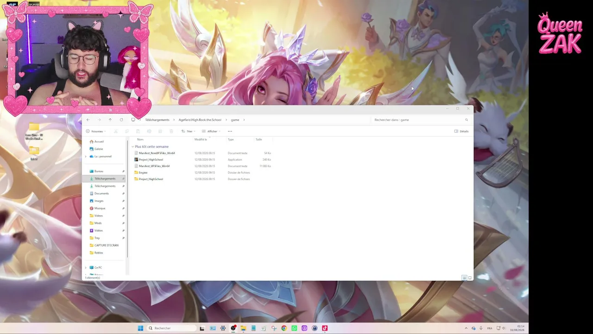This screenshot has height=334, width=593.
Task: Open WhatsApp from the taskbar
Action: coord(294,328)
